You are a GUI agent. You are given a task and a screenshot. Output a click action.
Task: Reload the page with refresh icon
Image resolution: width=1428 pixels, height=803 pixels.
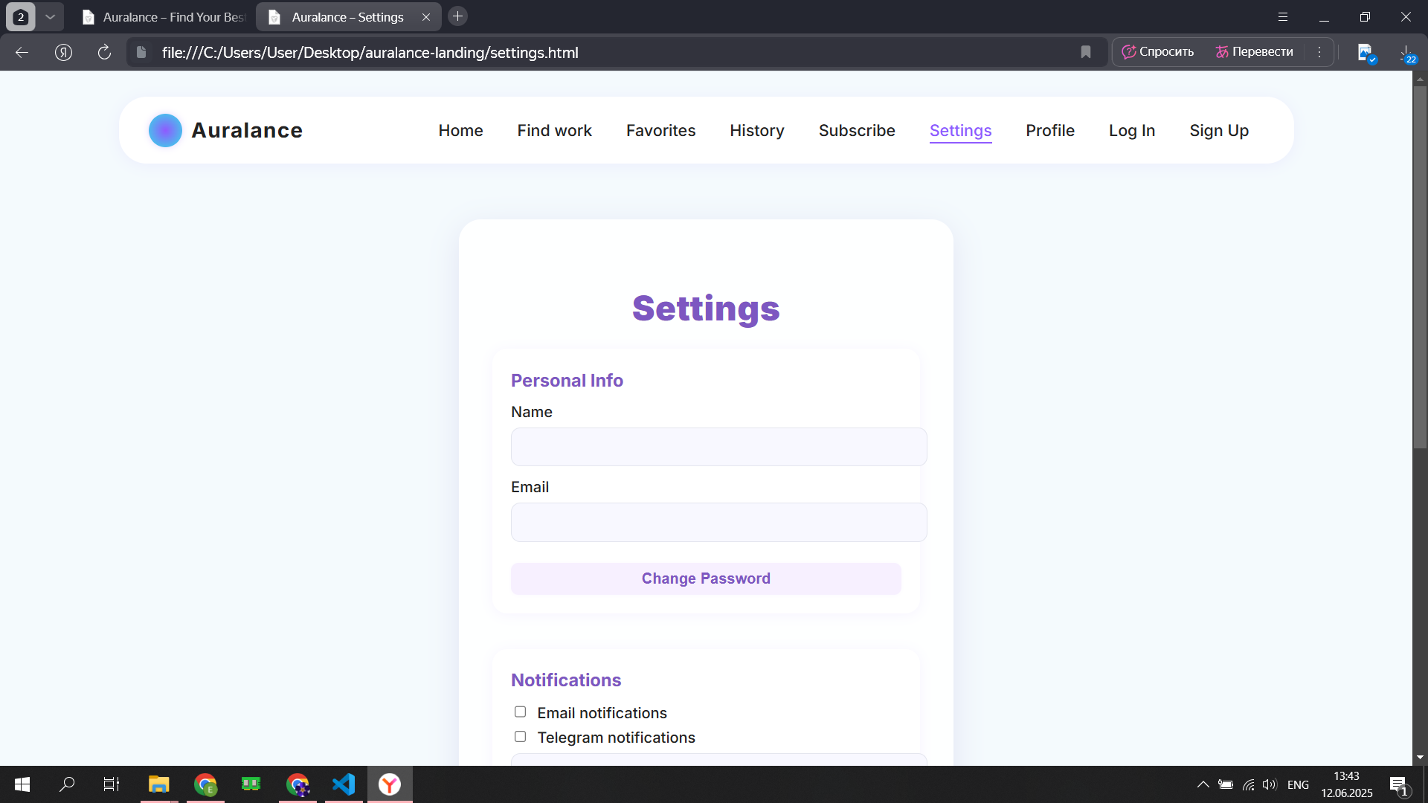104,52
